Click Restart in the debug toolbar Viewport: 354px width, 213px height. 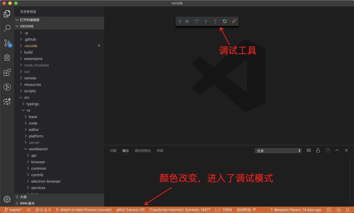click(224, 21)
